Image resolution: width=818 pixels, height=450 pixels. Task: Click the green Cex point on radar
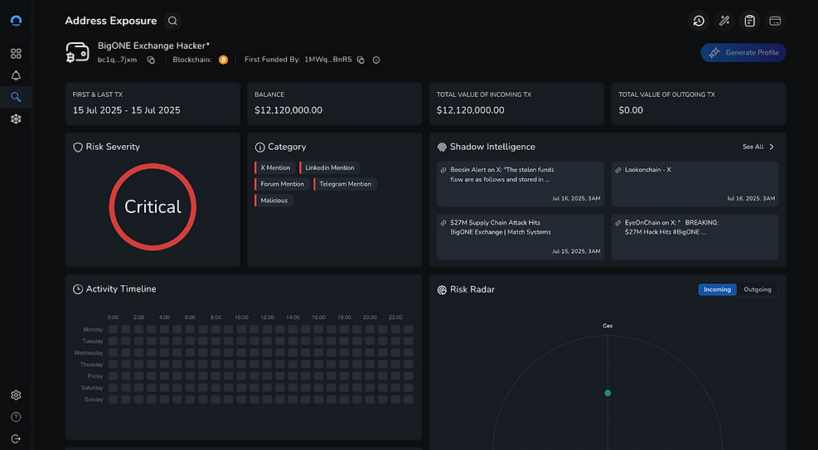(607, 393)
